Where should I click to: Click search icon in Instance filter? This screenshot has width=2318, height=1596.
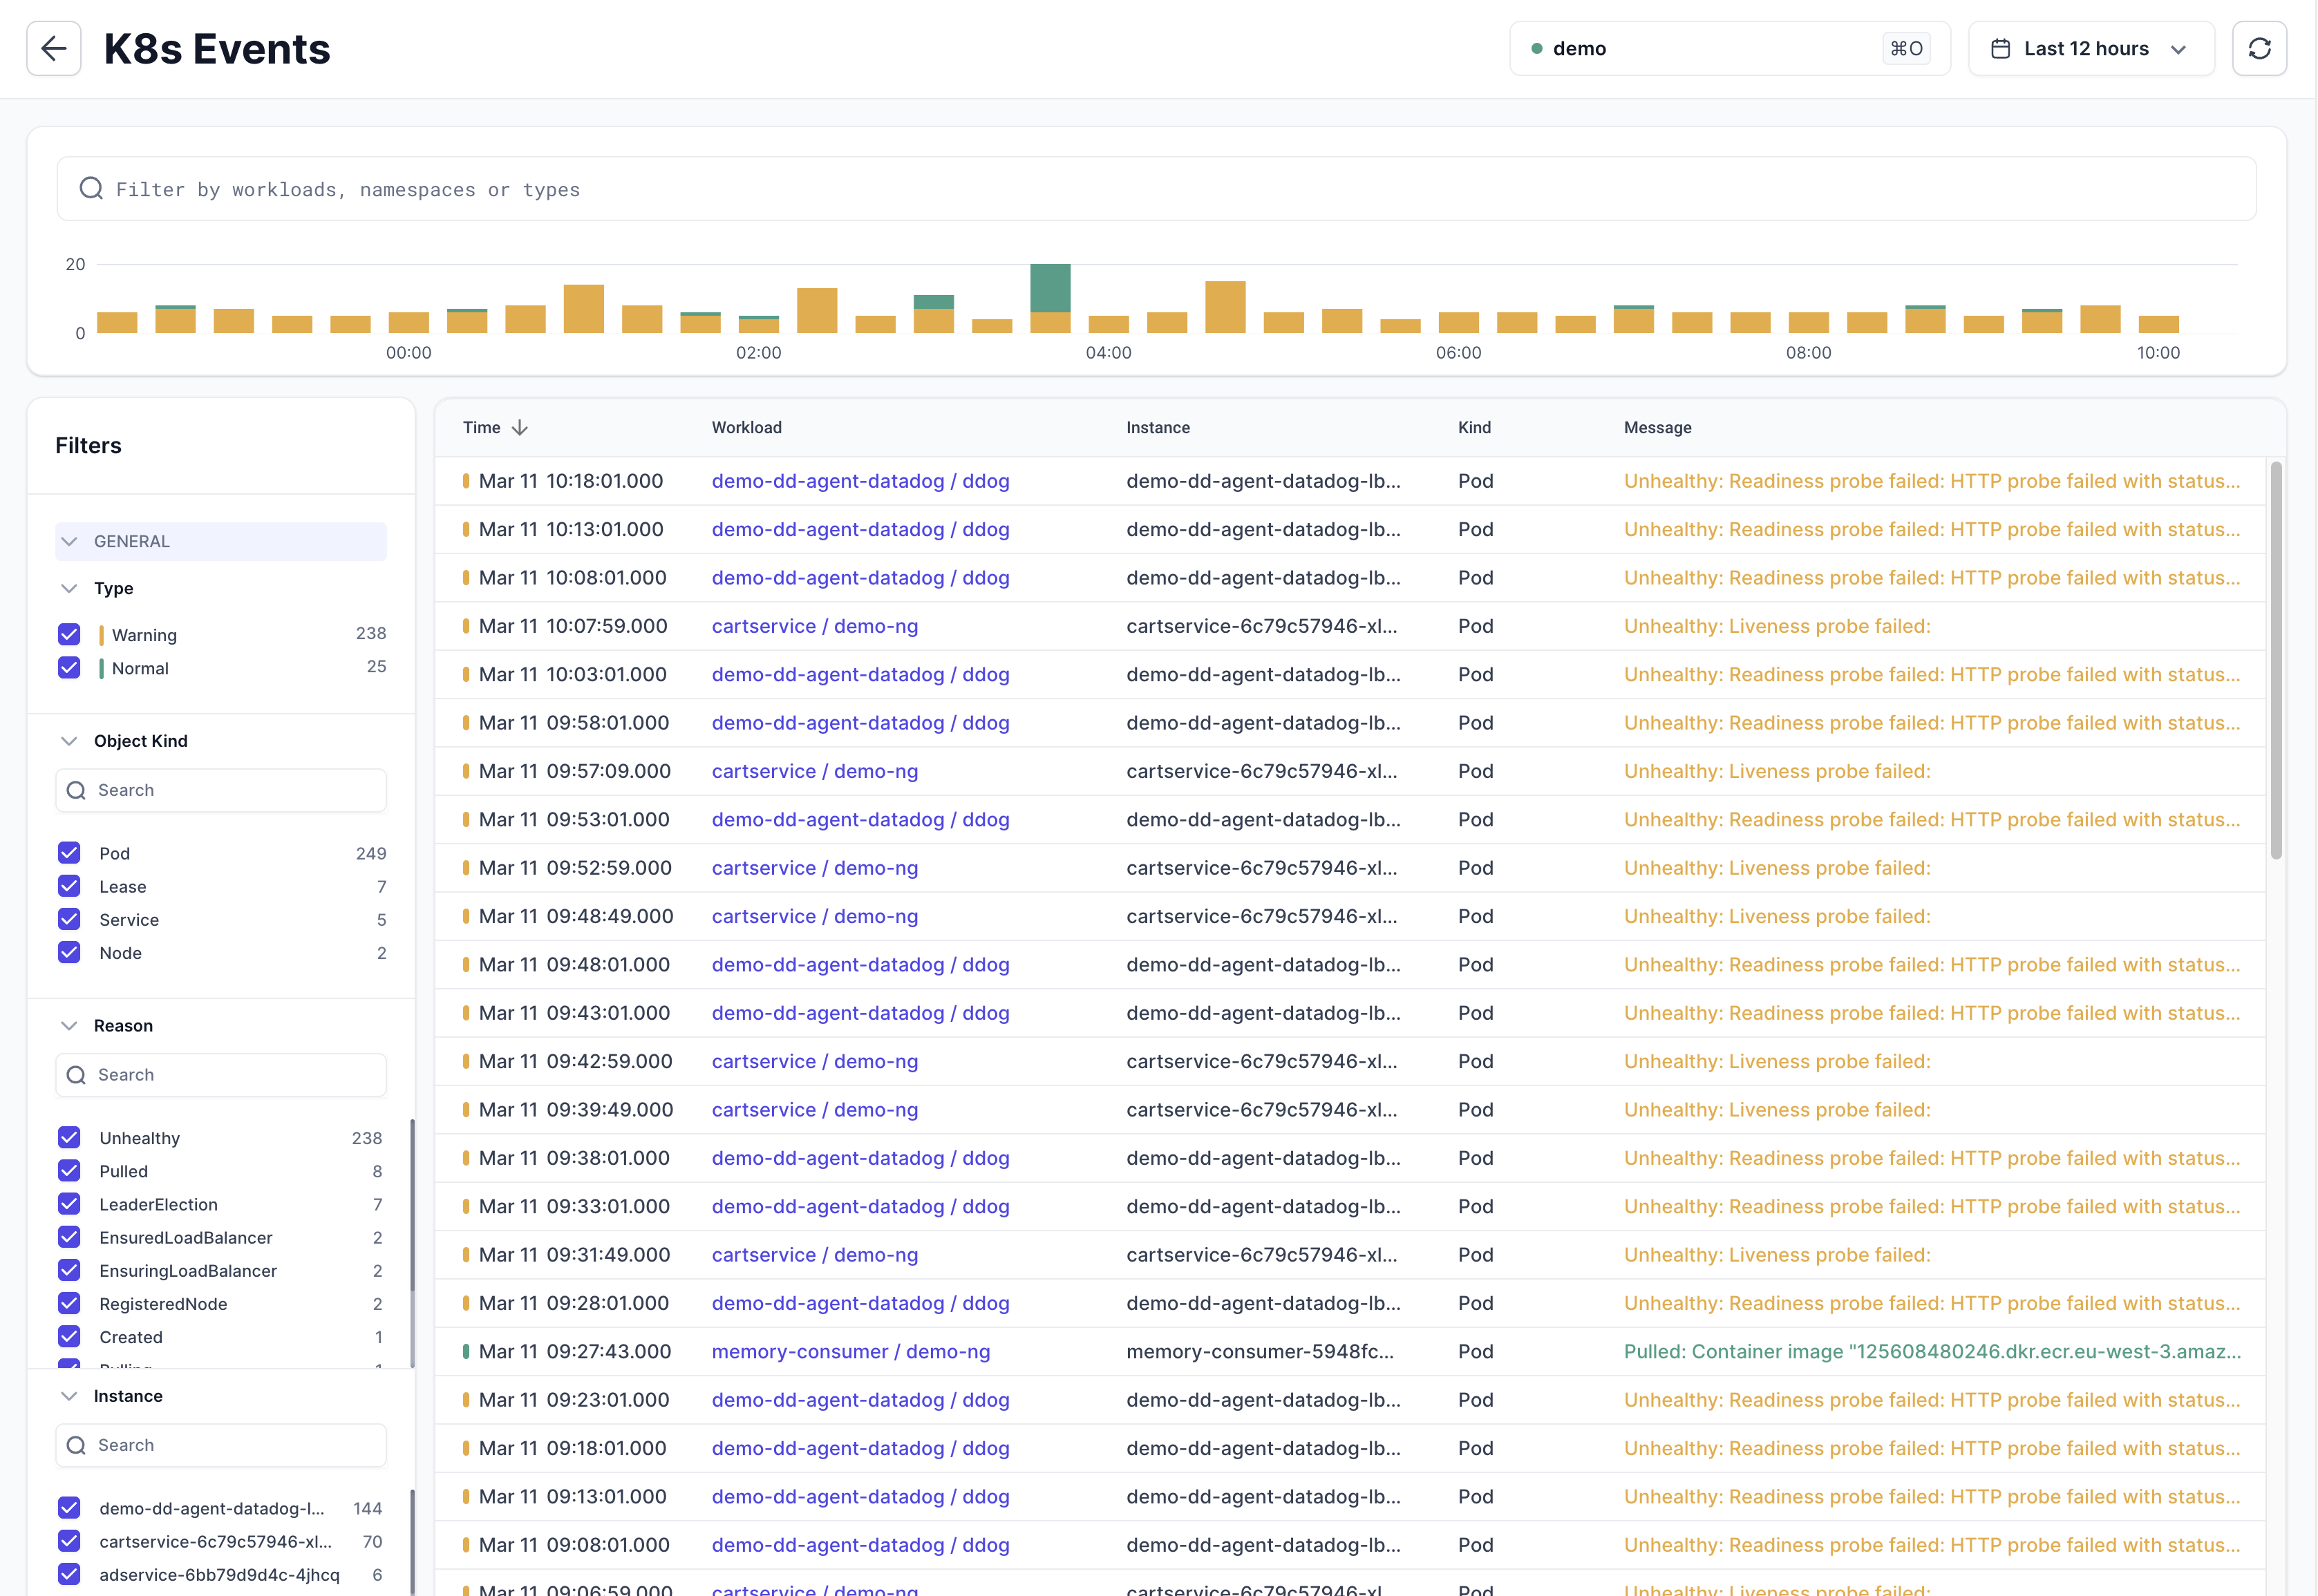click(76, 1445)
